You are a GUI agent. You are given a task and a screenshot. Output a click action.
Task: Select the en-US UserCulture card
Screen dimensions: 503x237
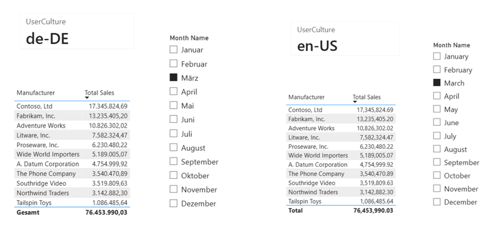tap(346, 38)
